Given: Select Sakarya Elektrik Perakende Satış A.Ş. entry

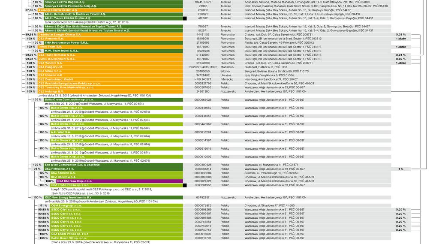Looking at the screenshot, I should [x=113, y=6].
